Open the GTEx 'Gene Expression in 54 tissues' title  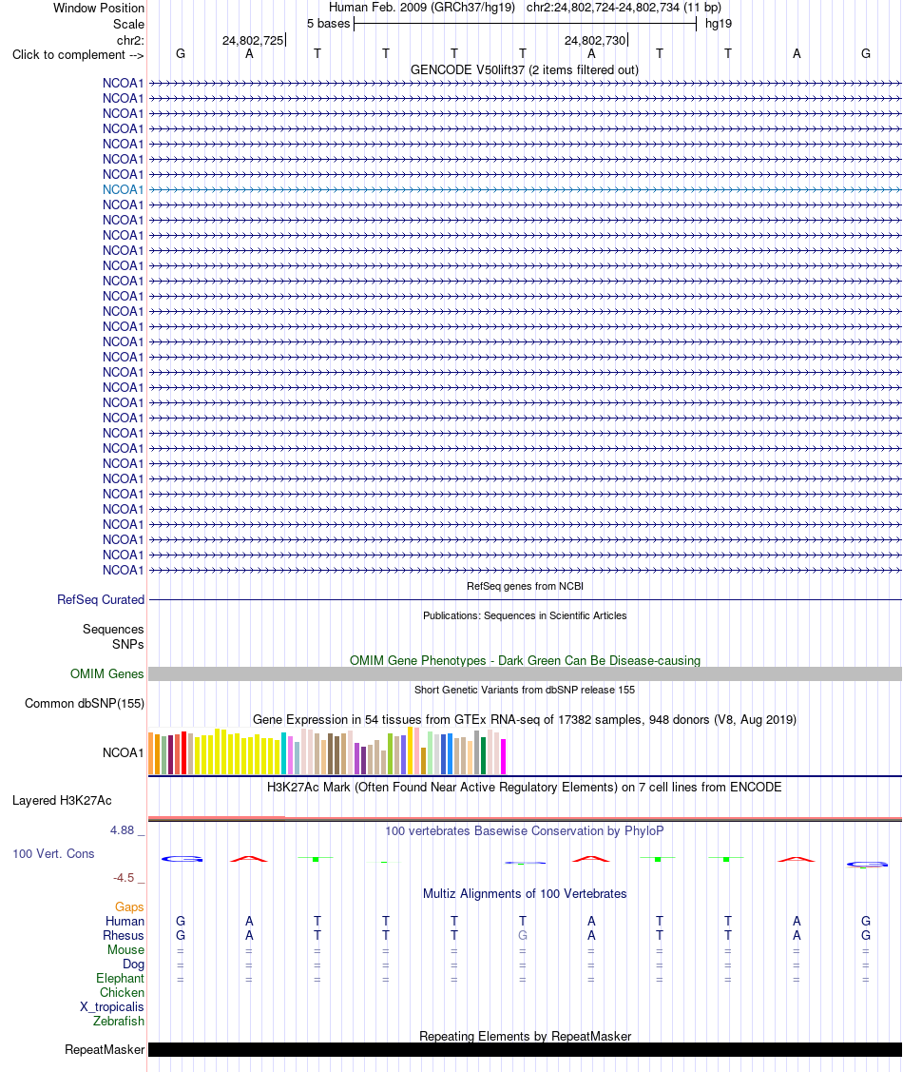click(525, 719)
